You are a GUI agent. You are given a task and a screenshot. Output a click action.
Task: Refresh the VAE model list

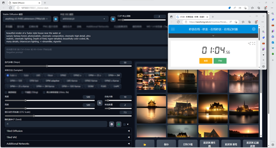click(x=113, y=19)
